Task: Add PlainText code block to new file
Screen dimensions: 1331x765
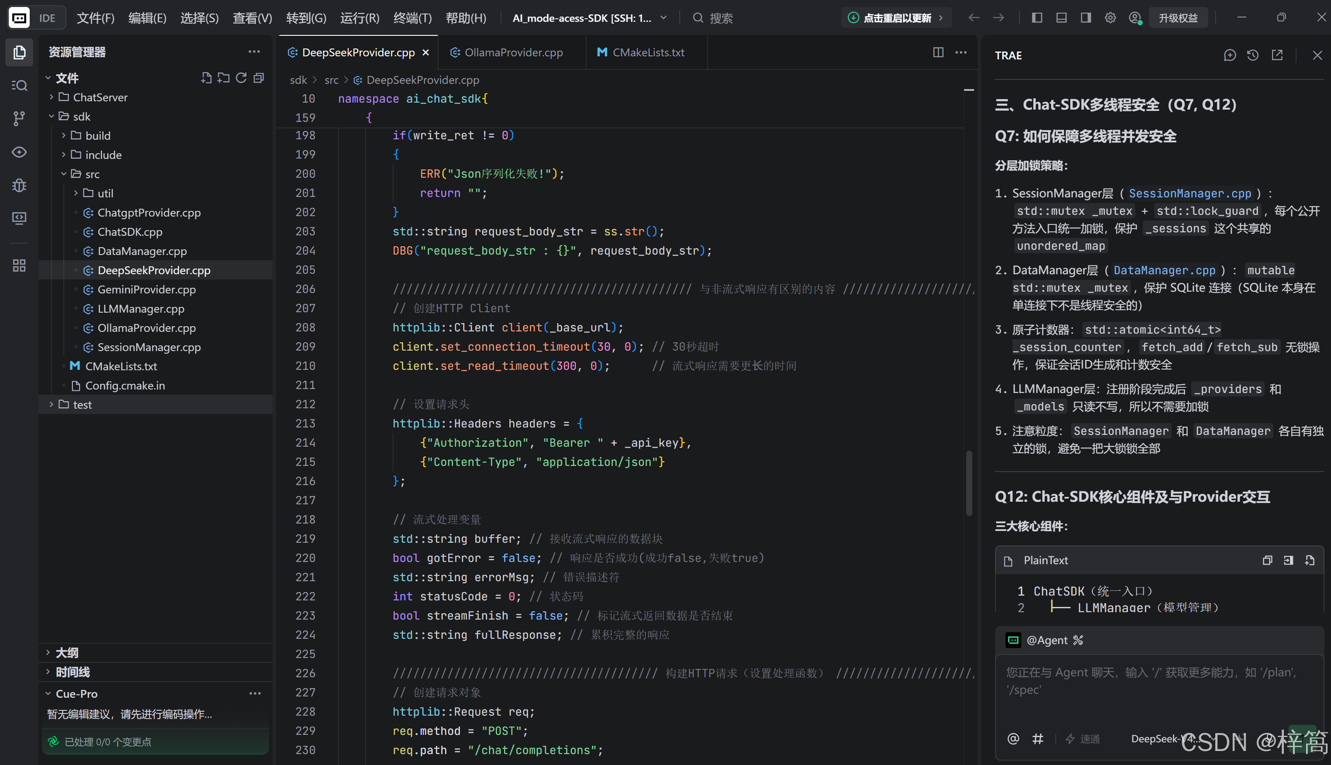Action: point(1310,561)
